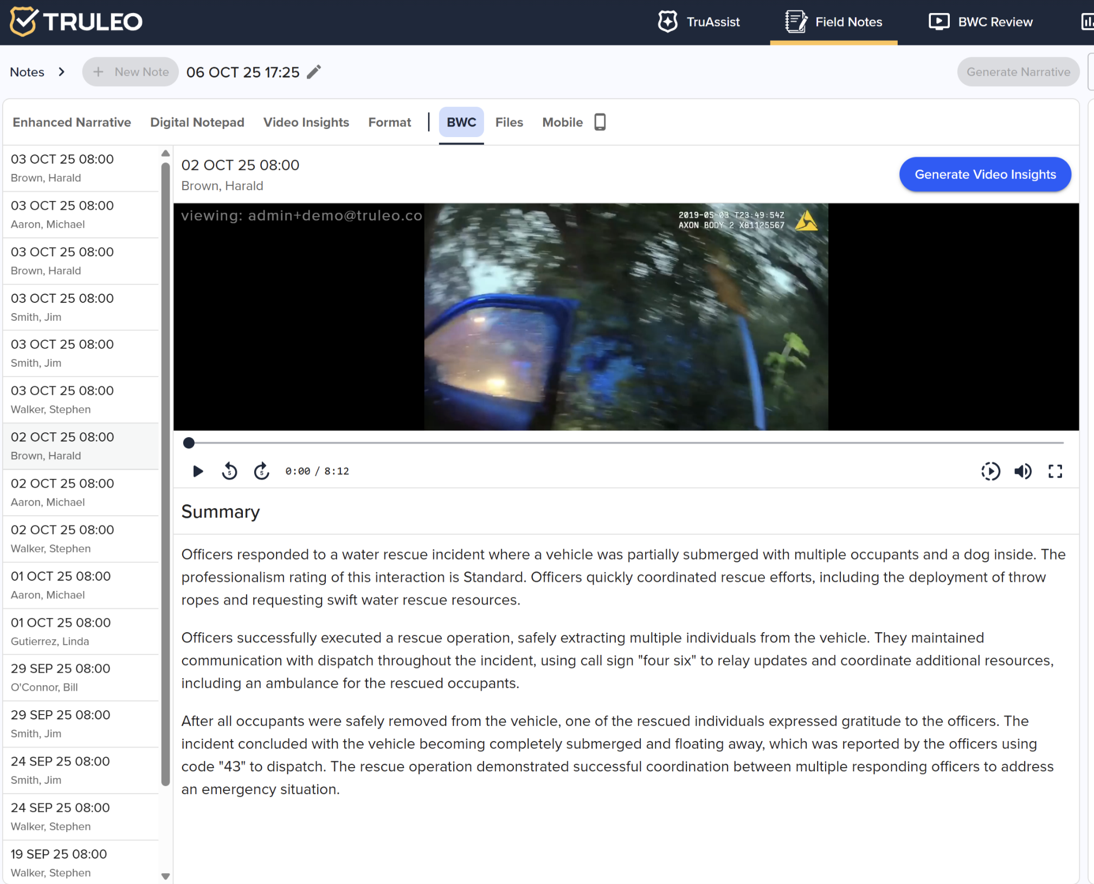This screenshot has height=884, width=1094.
Task: Play the body-worn camera video
Action: point(198,471)
